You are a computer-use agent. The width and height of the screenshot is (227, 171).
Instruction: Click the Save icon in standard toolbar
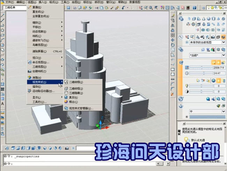[68, 8]
